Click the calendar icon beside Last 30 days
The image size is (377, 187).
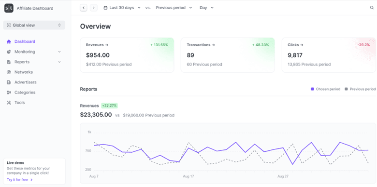click(x=105, y=8)
